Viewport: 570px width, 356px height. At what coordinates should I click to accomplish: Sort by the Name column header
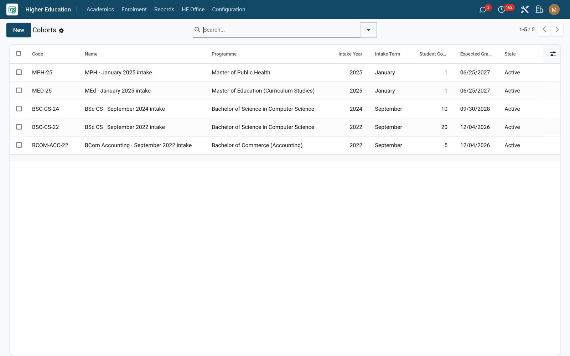point(91,54)
